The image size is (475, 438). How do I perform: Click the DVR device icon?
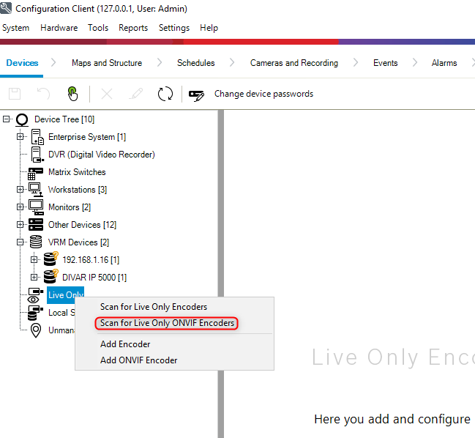coord(35,155)
